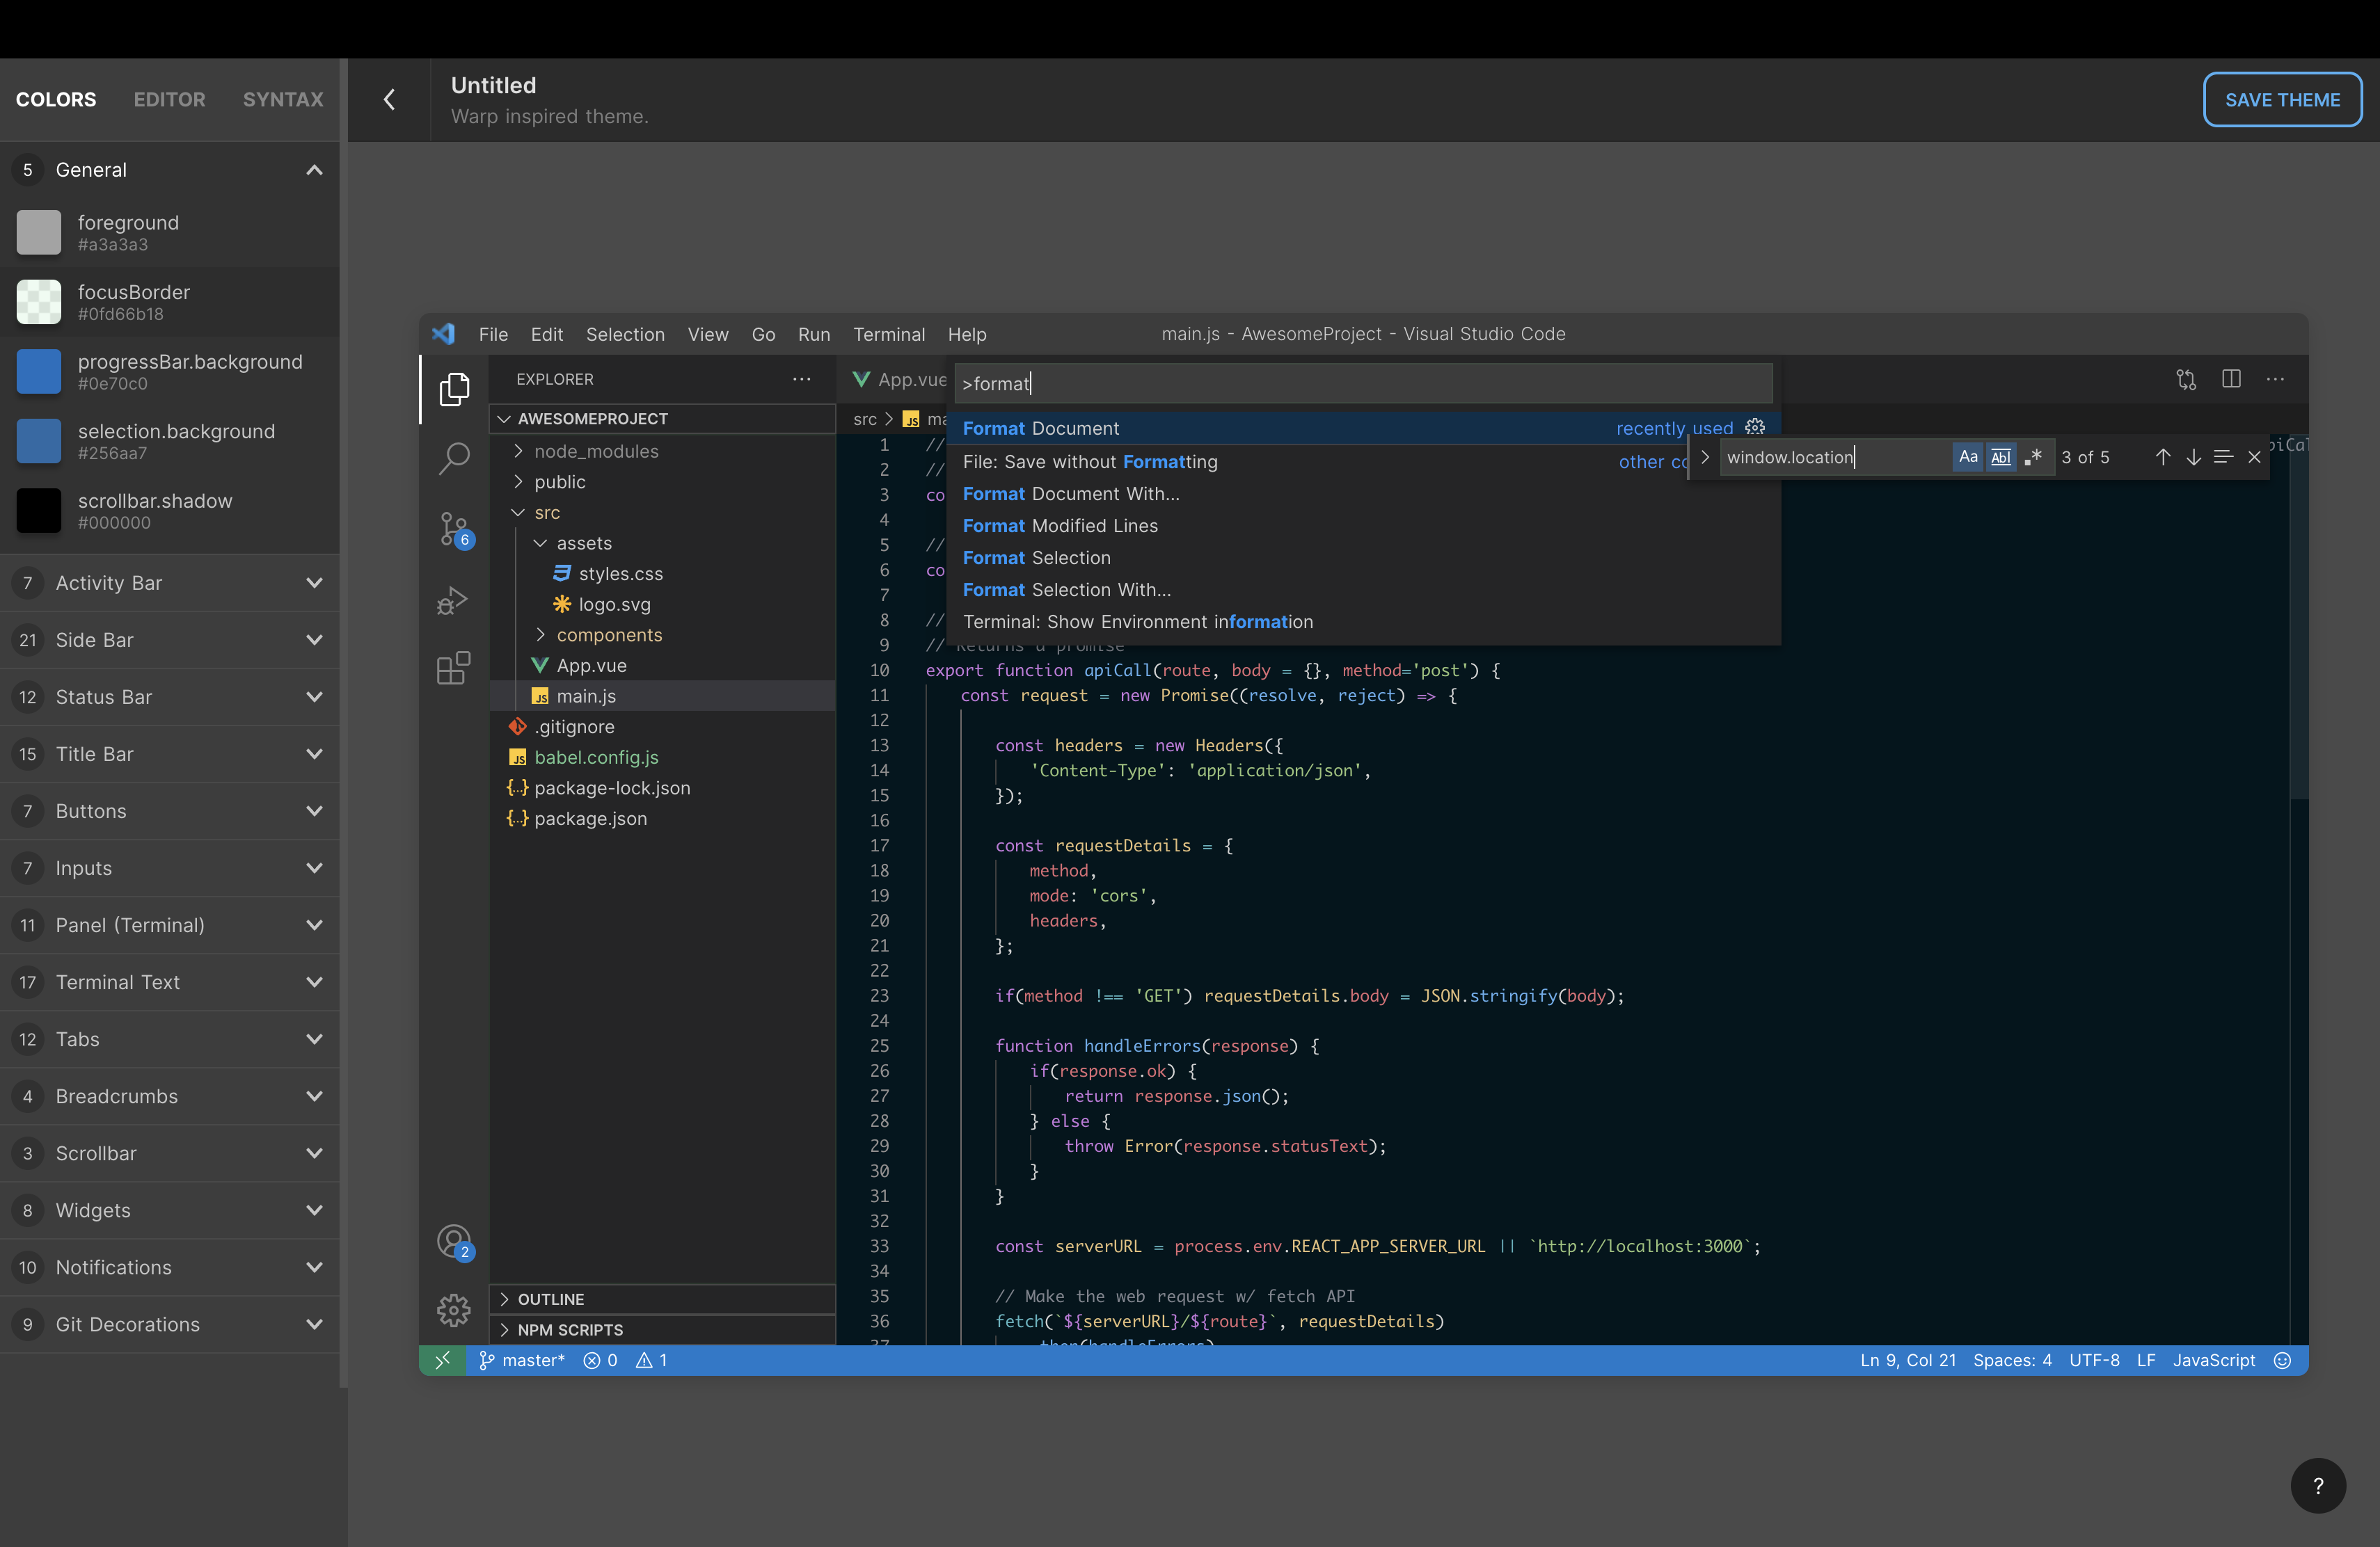The image size is (2380, 1547).
Task: Open the Run and Debug icon
Action: [453, 600]
